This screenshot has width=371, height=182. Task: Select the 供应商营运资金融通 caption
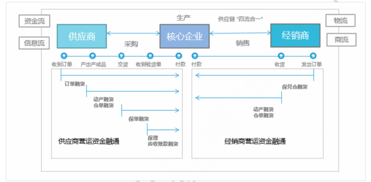click(x=89, y=141)
